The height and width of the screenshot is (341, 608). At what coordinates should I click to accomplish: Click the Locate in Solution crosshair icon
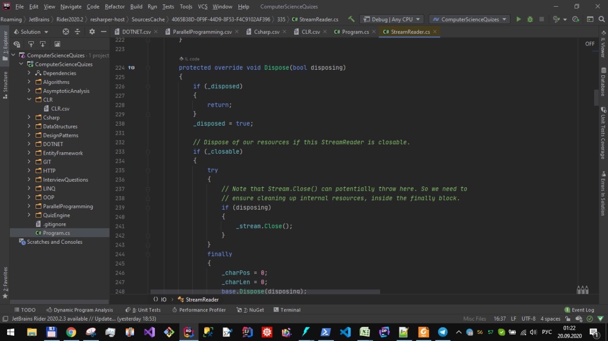pyautogui.click(x=66, y=32)
